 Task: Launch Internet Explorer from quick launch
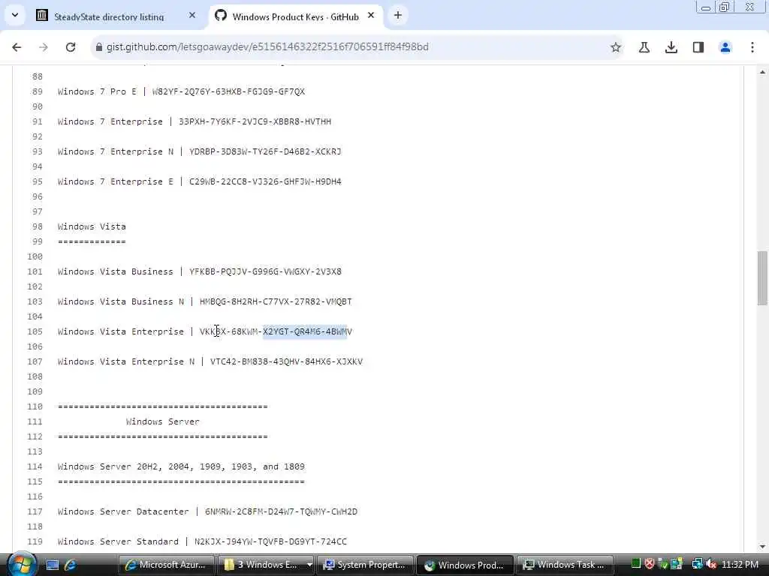point(70,565)
